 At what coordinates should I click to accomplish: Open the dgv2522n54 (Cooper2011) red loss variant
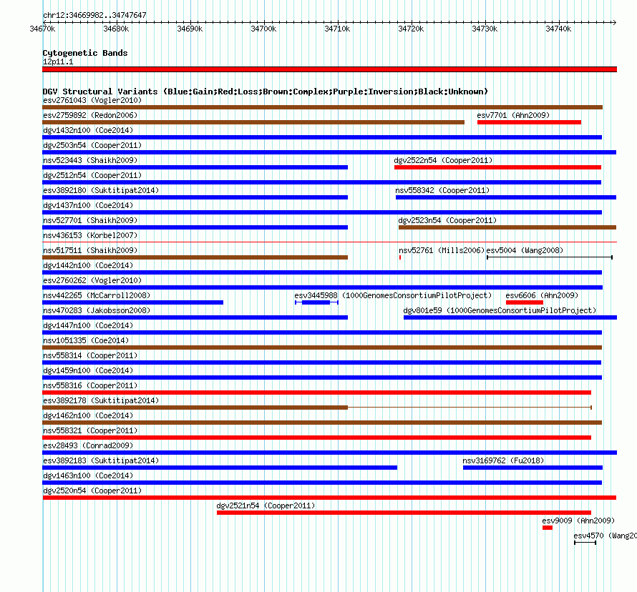[x=497, y=167]
